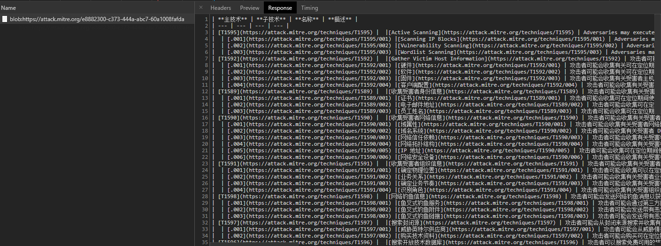This screenshot has width=661, height=246.
Task: Switch to the Preview tab
Action: coord(250,7)
